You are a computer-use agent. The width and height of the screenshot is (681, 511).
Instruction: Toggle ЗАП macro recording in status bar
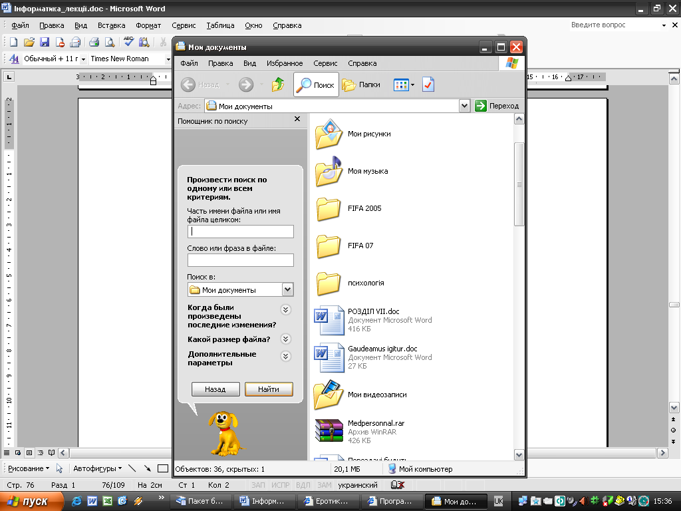coord(258,485)
